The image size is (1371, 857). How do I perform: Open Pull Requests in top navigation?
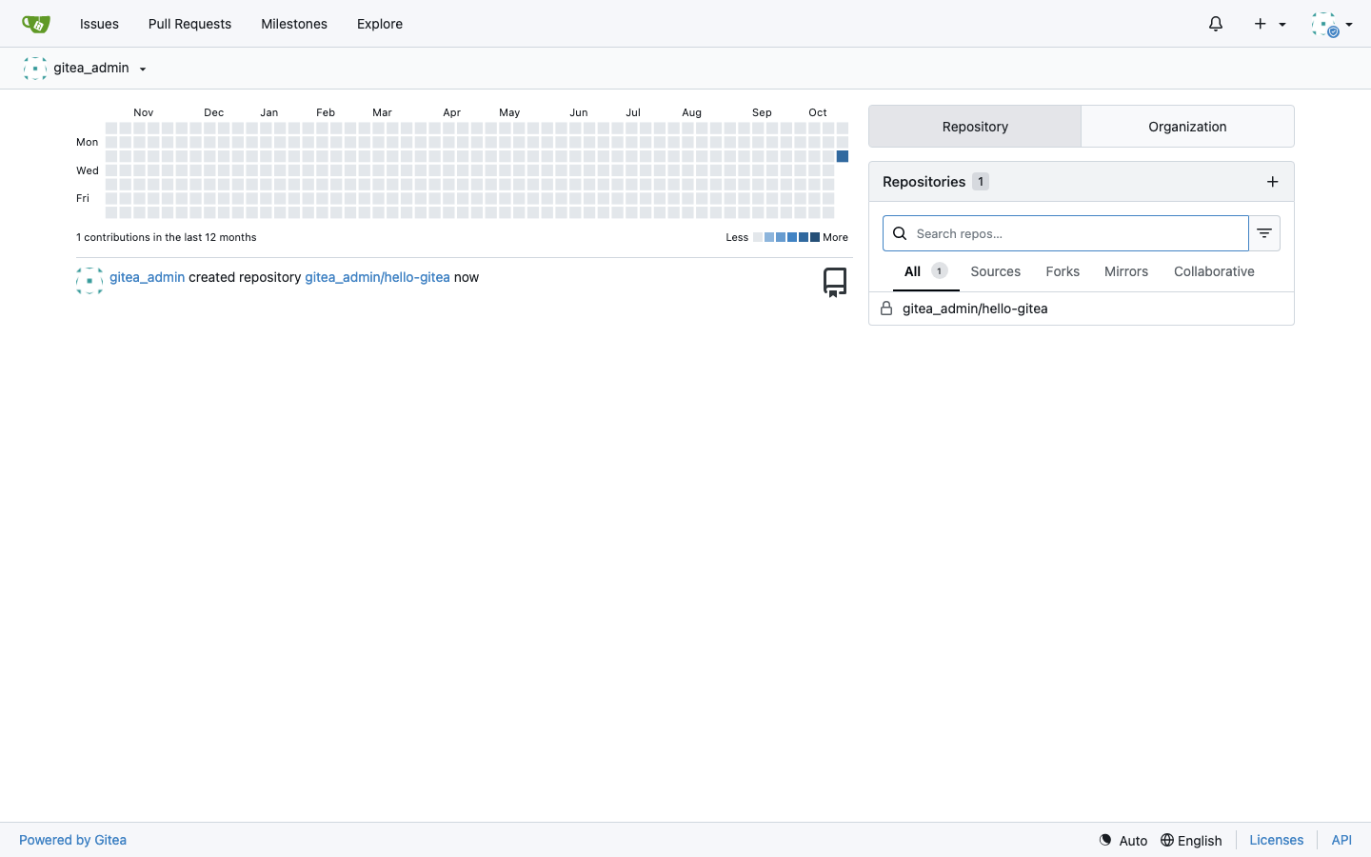pyautogui.click(x=189, y=24)
